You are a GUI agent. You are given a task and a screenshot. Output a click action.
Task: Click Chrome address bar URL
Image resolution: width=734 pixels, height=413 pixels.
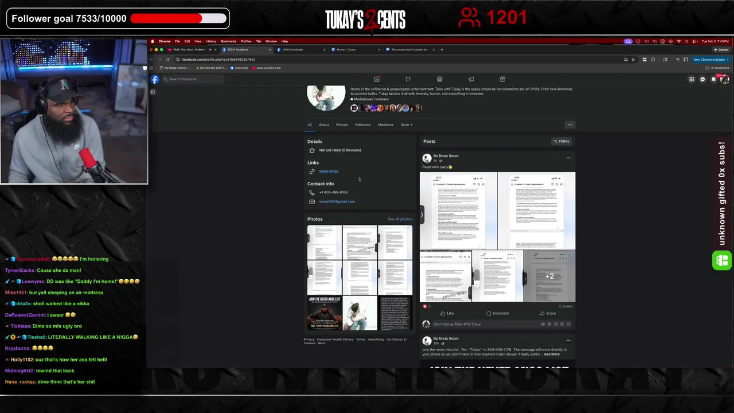click(218, 60)
